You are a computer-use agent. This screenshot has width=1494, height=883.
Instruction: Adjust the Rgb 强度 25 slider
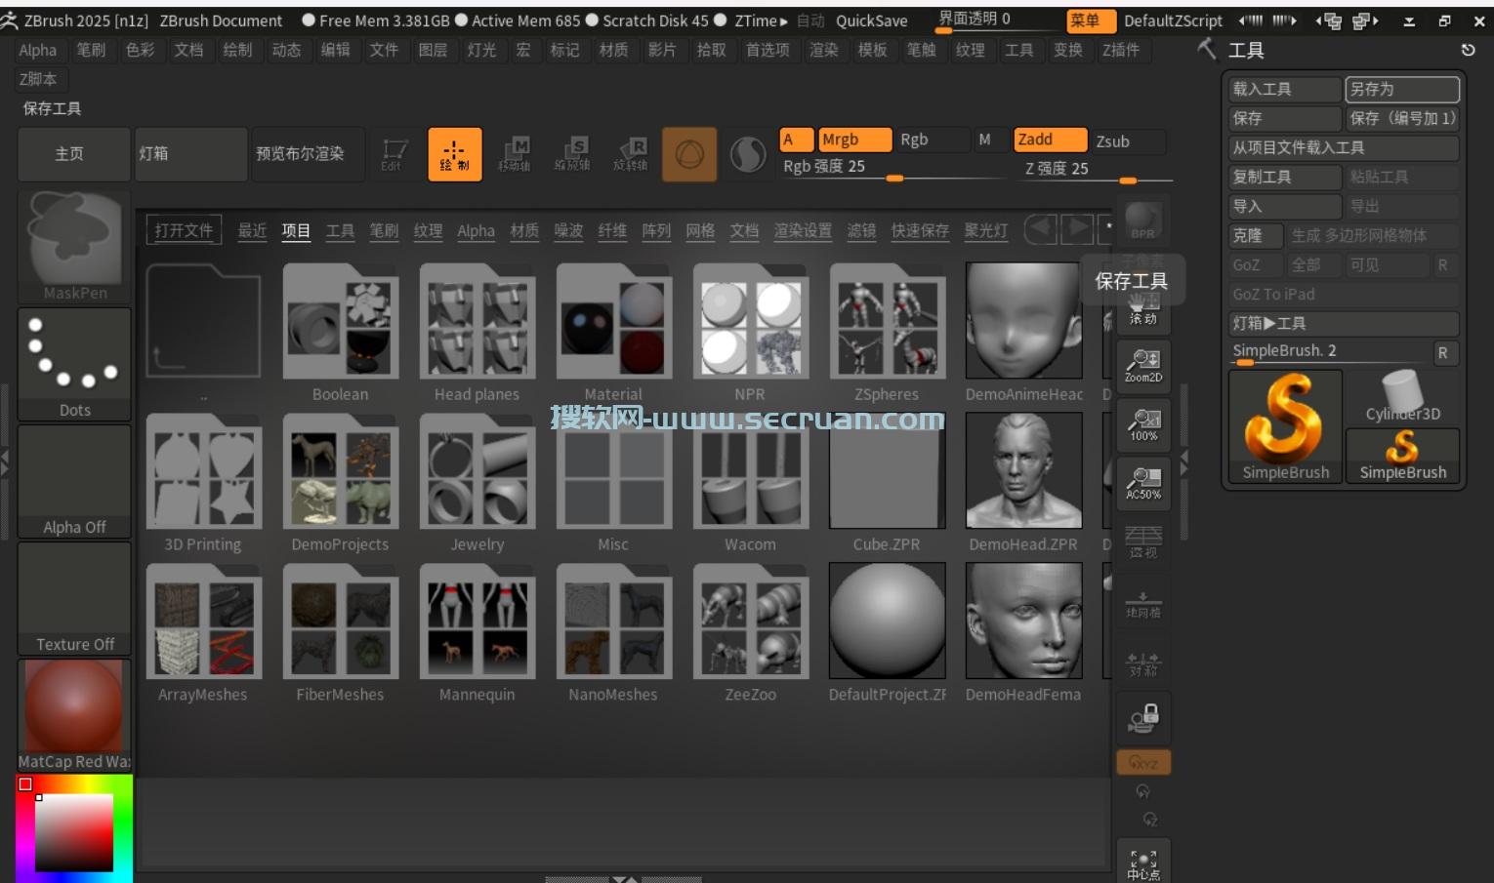893,168
